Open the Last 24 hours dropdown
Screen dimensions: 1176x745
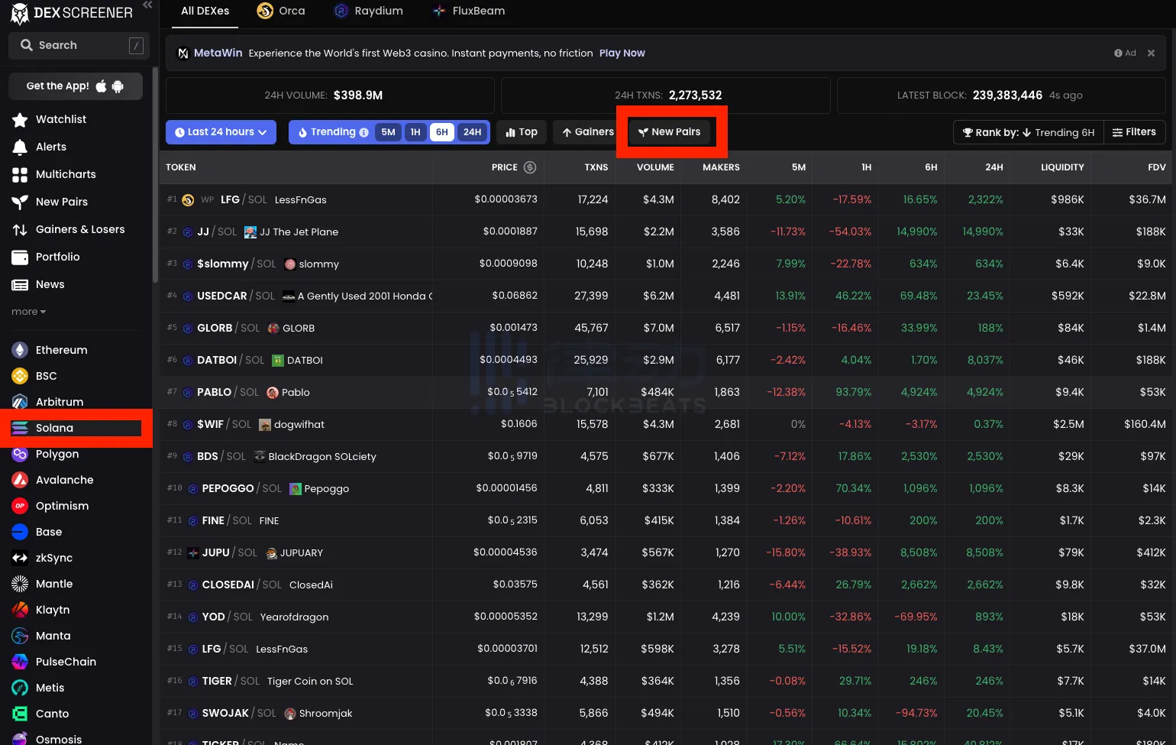pos(221,132)
